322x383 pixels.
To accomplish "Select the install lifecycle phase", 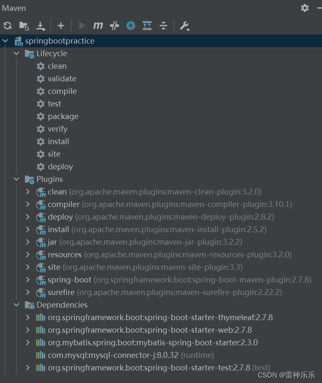I will [58, 141].
